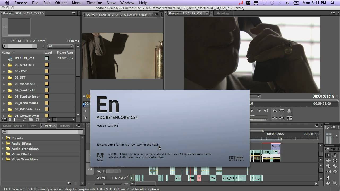This screenshot has width=340, height=191.
Task: Click the timeline zoom slider handle
Action: [x=104, y=184]
